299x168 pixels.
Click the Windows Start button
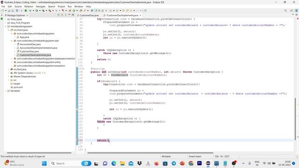[44, 163]
